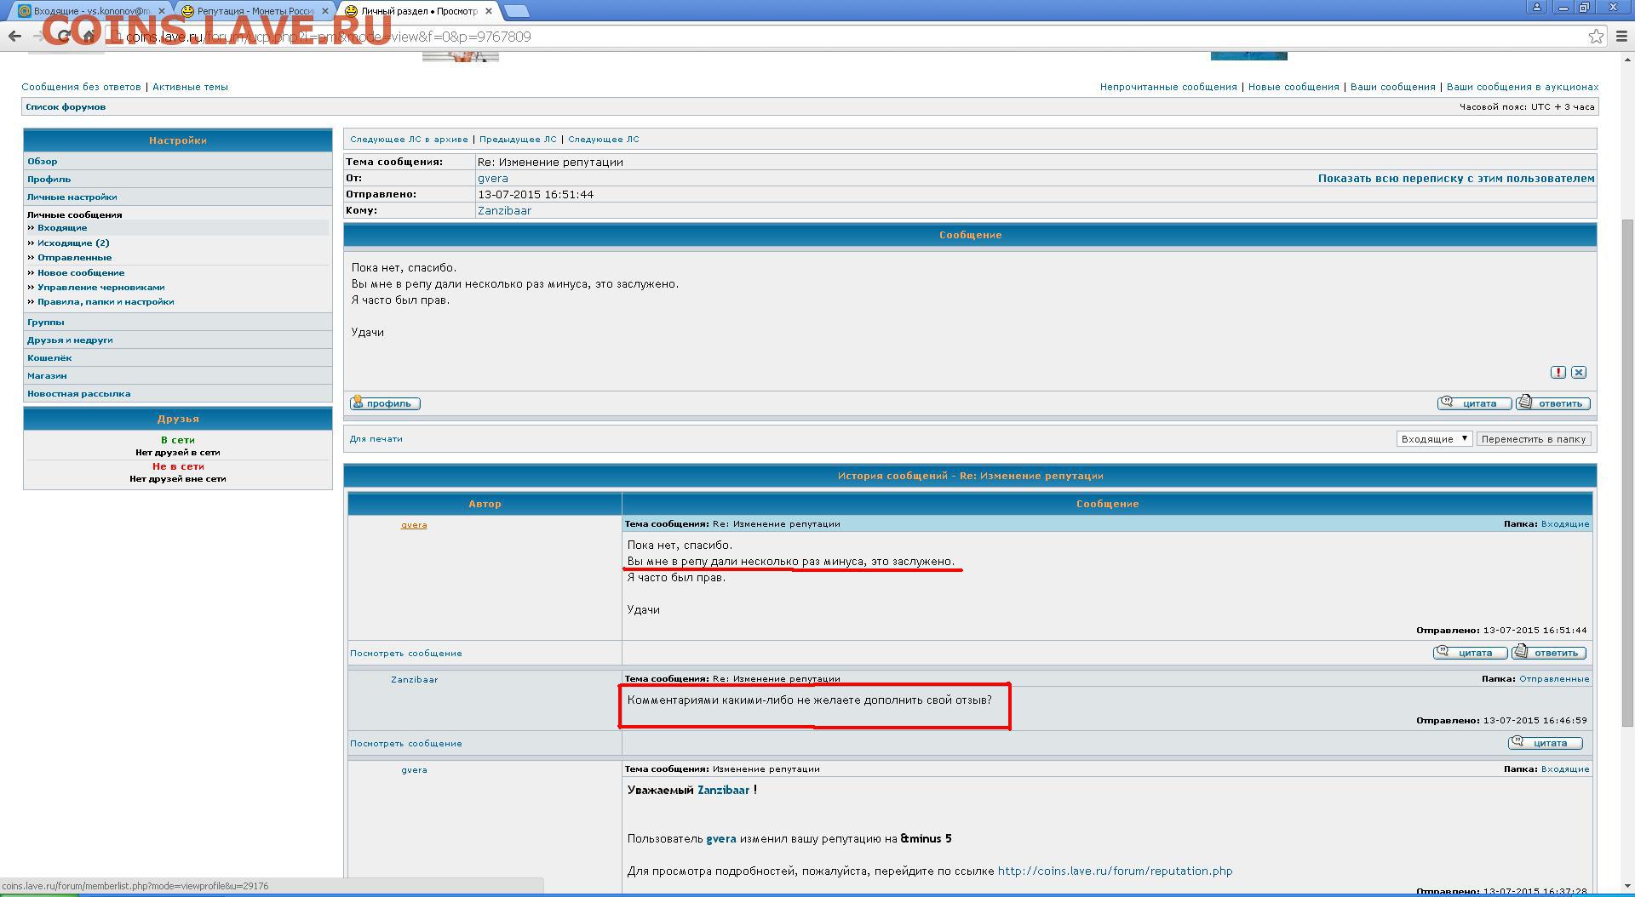This screenshot has width=1635, height=897.
Task: Switch to the Репутация - Монеты tab
Action: (x=254, y=11)
